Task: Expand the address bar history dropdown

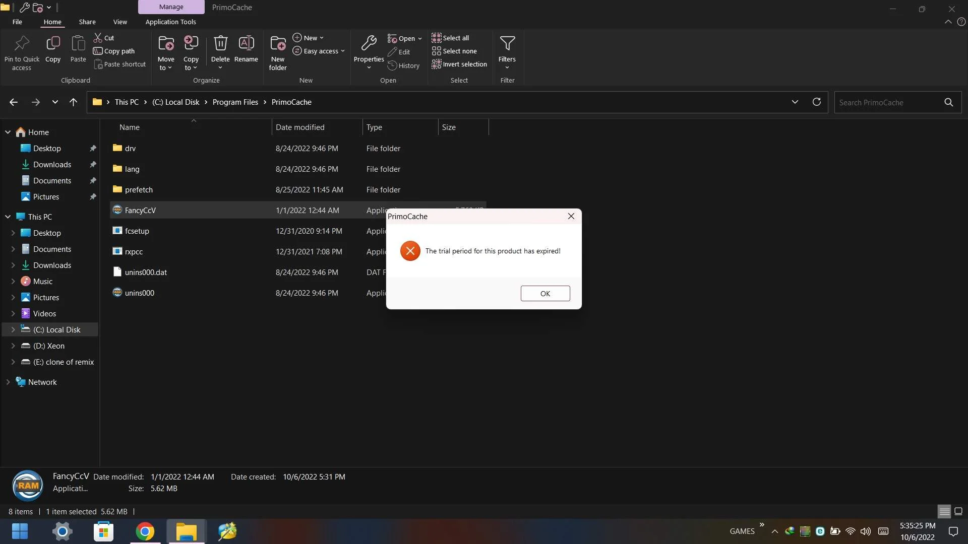Action: [x=795, y=102]
